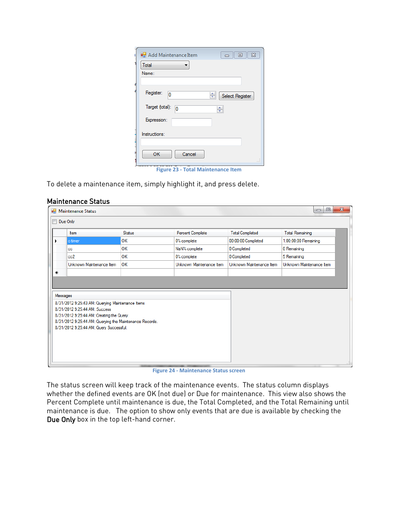Maximize the Add Maintenance Item window

pos(240,55)
